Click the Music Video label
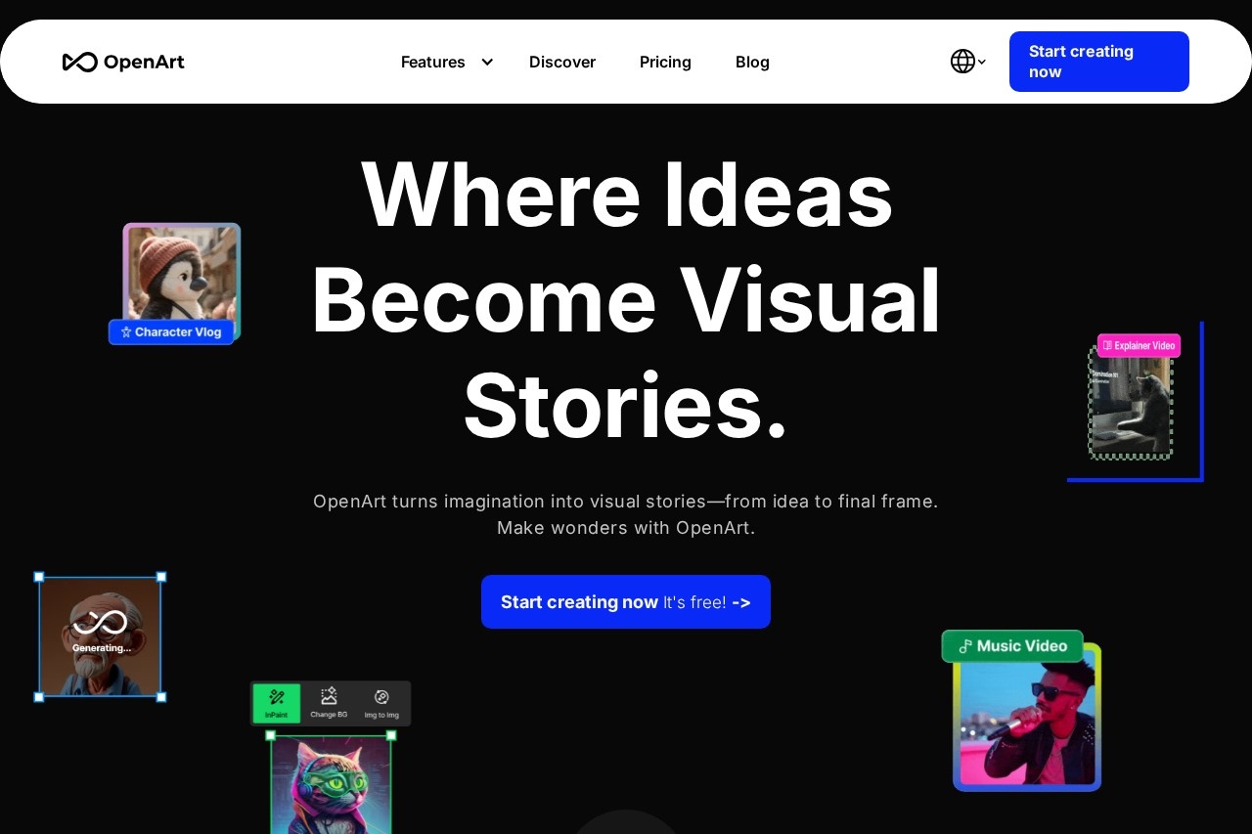1252x834 pixels. click(1012, 646)
